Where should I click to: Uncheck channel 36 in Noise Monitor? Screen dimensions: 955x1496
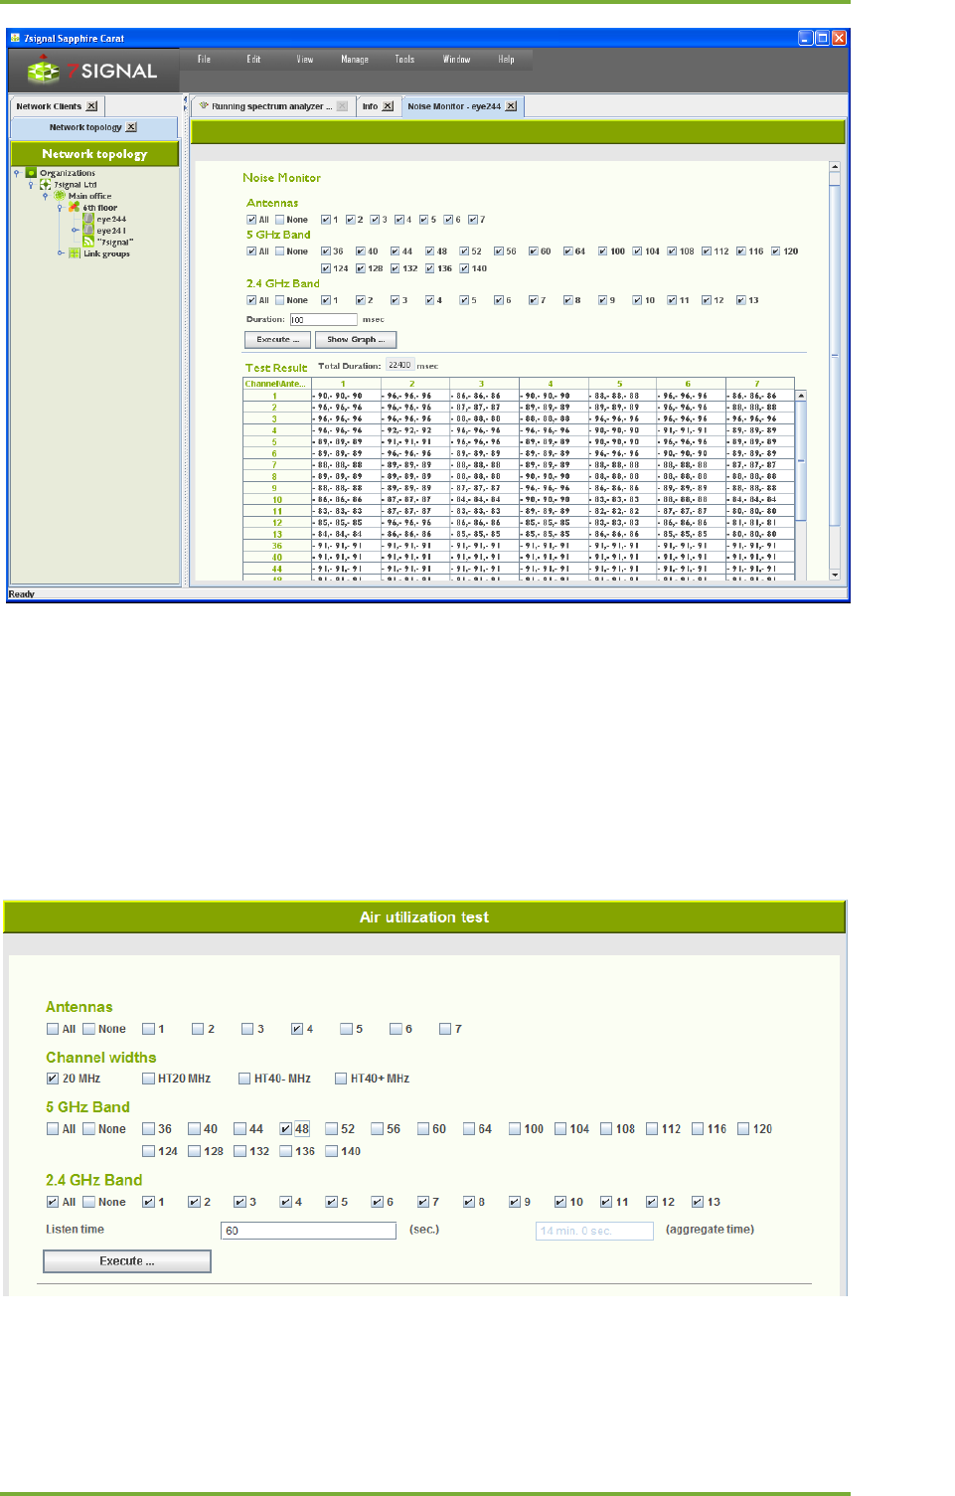pos(326,251)
